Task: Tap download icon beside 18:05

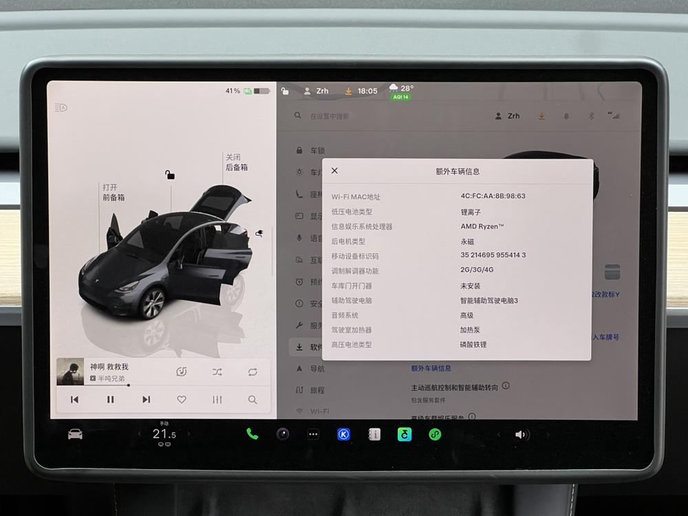Action: pos(348,91)
